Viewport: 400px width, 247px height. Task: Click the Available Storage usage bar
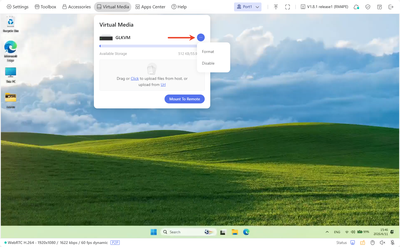pyautogui.click(x=148, y=46)
